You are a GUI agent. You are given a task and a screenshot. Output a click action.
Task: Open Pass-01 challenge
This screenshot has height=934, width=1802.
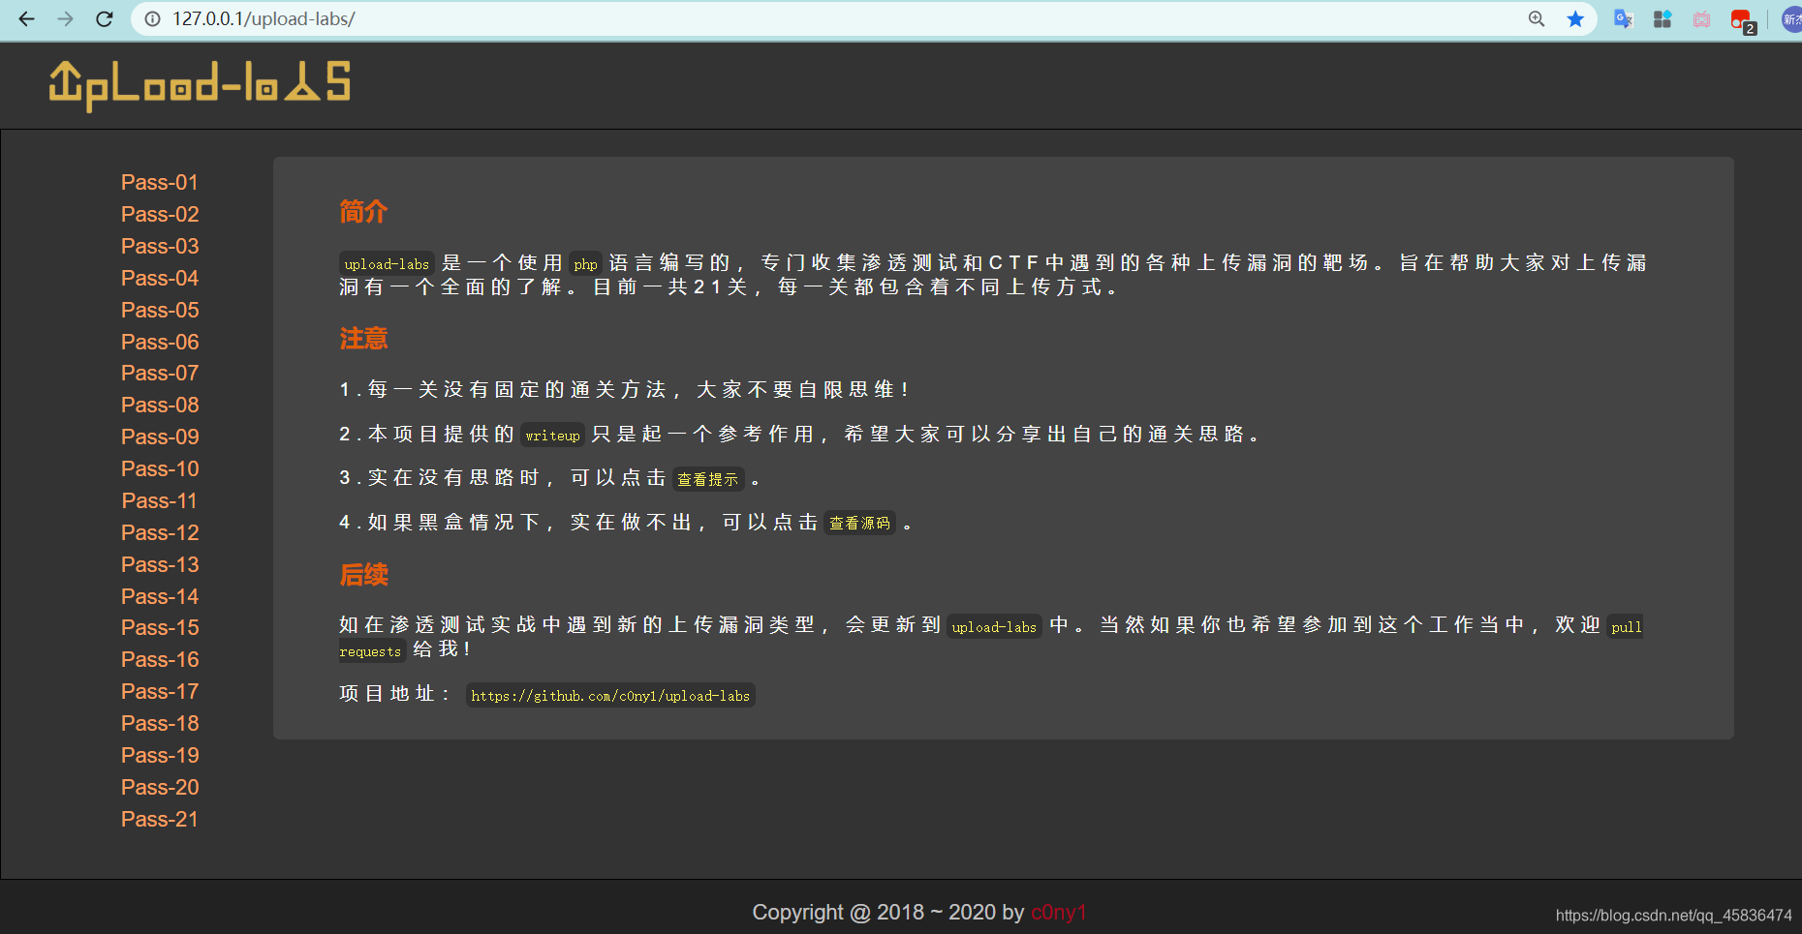pyautogui.click(x=160, y=182)
